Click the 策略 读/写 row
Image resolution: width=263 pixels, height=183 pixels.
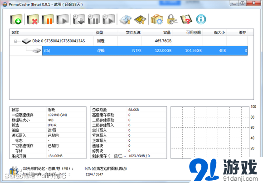coord(48,130)
